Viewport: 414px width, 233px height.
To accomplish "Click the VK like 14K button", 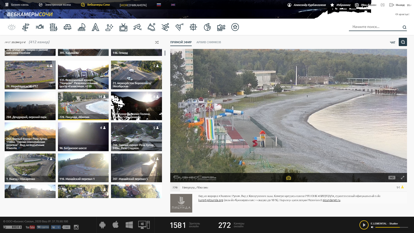I will [60, 227].
